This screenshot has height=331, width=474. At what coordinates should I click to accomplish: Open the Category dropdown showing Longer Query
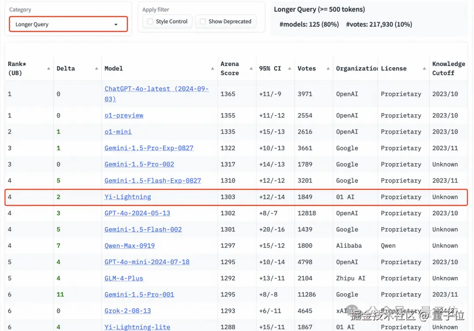[68, 24]
